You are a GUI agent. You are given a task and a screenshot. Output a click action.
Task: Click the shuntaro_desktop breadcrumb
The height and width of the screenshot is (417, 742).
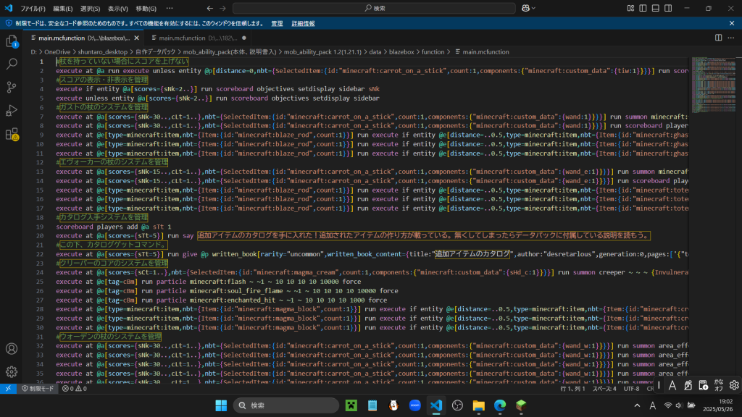tap(103, 52)
